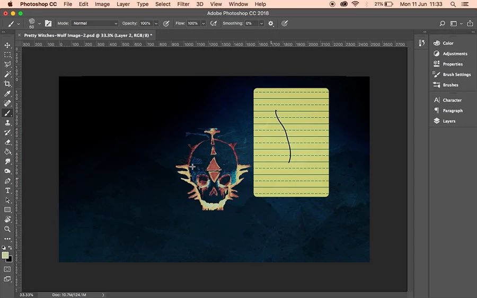Open the Layer menu

[x=123, y=4]
